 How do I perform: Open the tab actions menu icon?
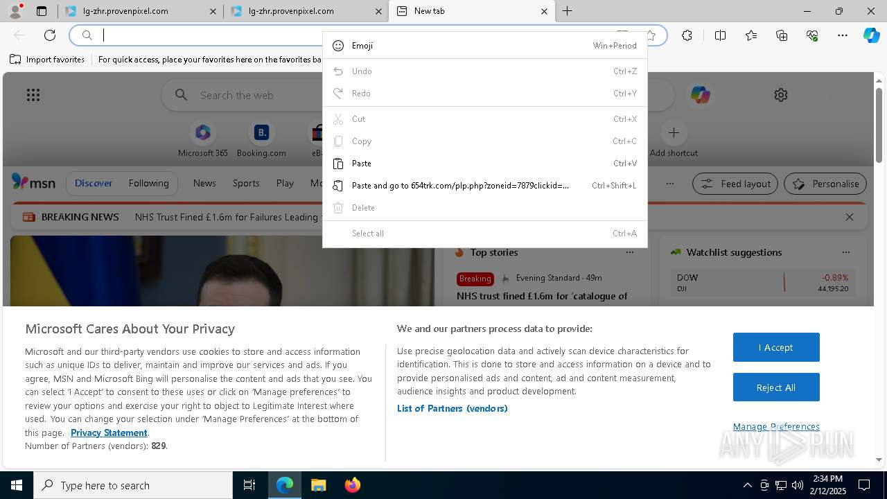(x=42, y=11)
